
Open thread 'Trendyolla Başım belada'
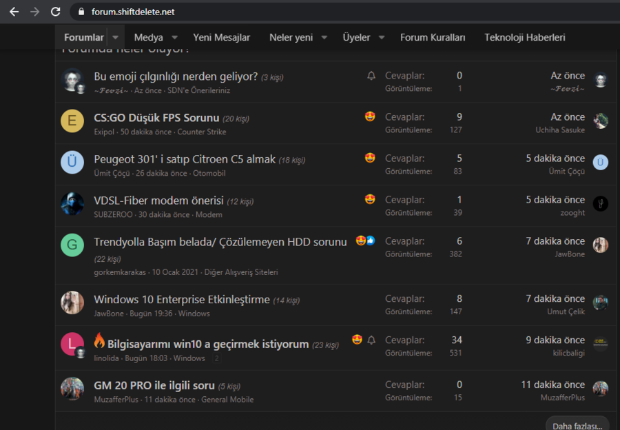220,242
